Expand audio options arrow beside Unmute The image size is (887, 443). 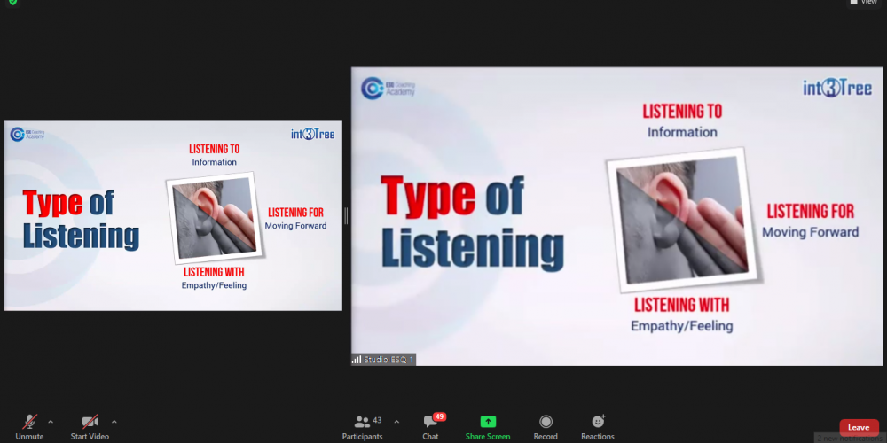[51, 422]
